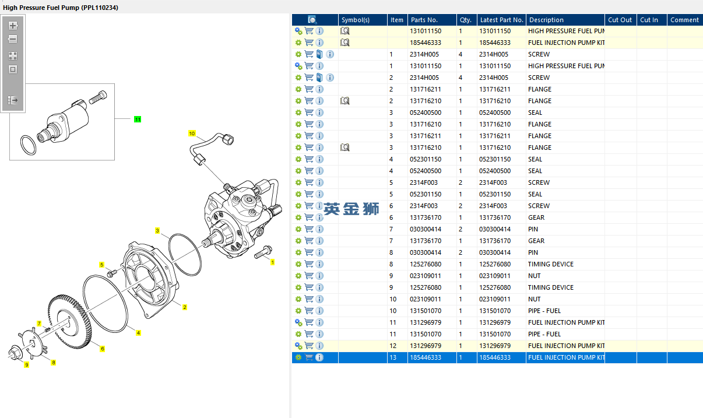Image resolution: width=703 pixels, height=418 pixels.
Task: Show info for item 3 SEAL 052400500
Action: point(319,113)
